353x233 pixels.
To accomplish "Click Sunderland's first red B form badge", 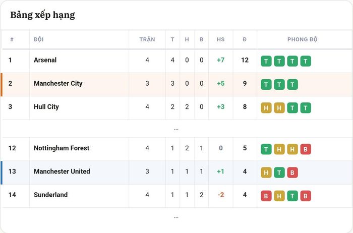I will tap(266, 196).
